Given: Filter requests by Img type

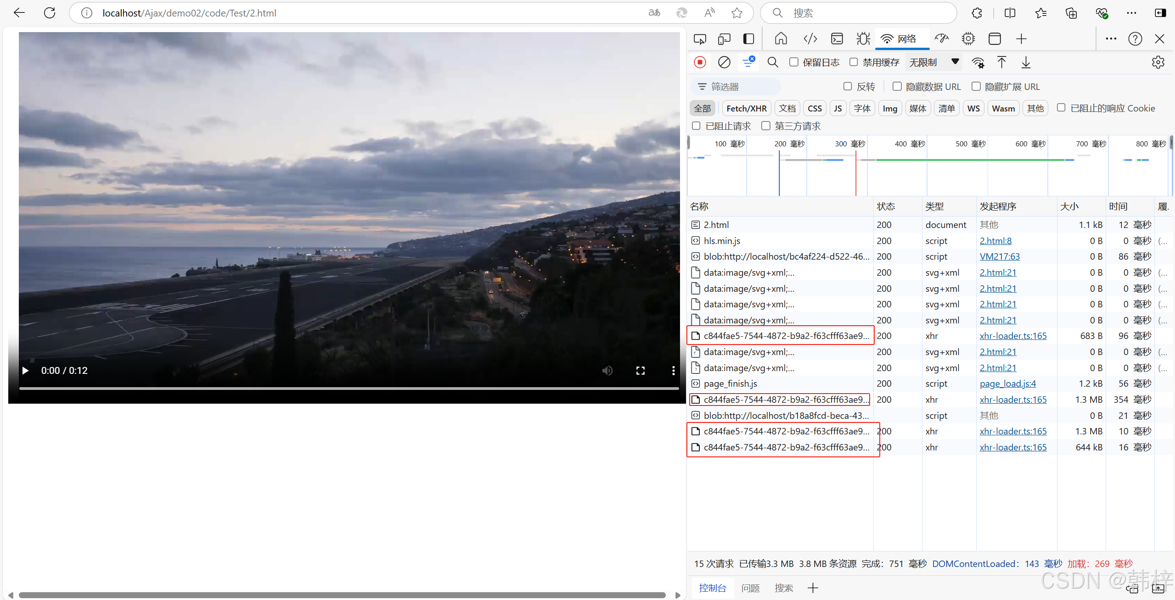Looking at the screenshot, I should (890, 108).
